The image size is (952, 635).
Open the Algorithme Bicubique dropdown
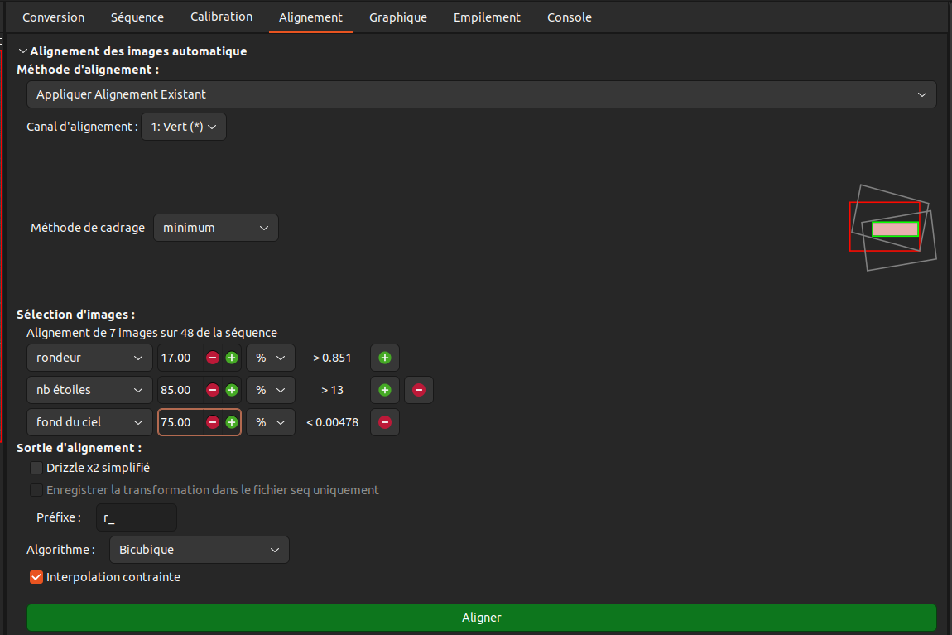point(200,550)
